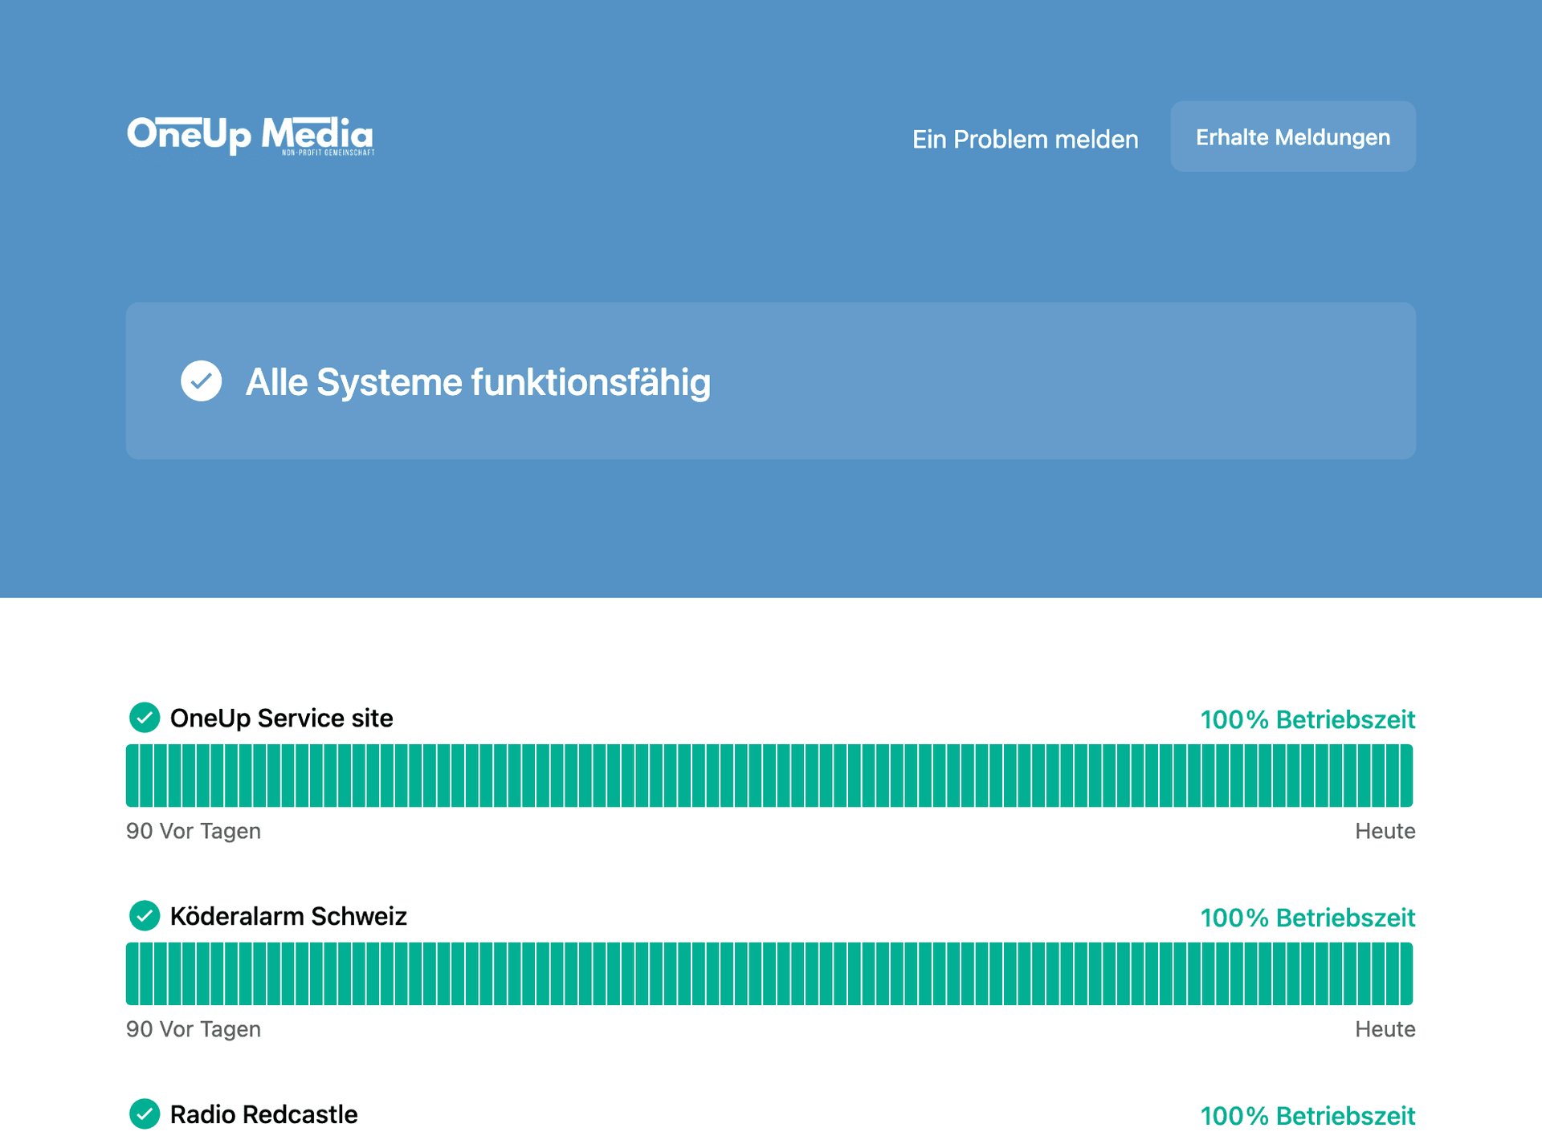Select the Alle Systeme funktionsfähig heading
The width and height of the screenshot is (1542, 1136).
[478, 382]
